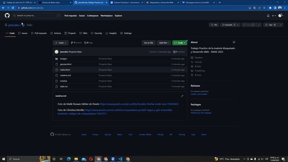This screenshot has height=162, width=288.
Task: Go to Codespaces in header
Action: [x=93, y=16]
